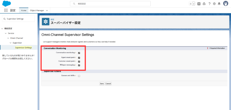Click the Save button
Screen dimensions: 231x110
coord(102,84)
